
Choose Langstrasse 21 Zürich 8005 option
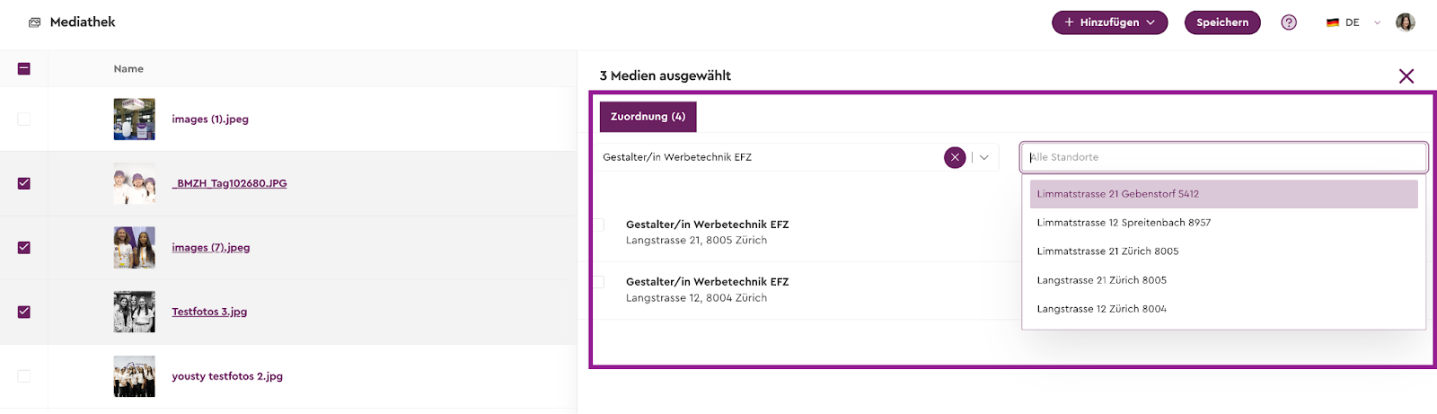tap(1102, 280)
